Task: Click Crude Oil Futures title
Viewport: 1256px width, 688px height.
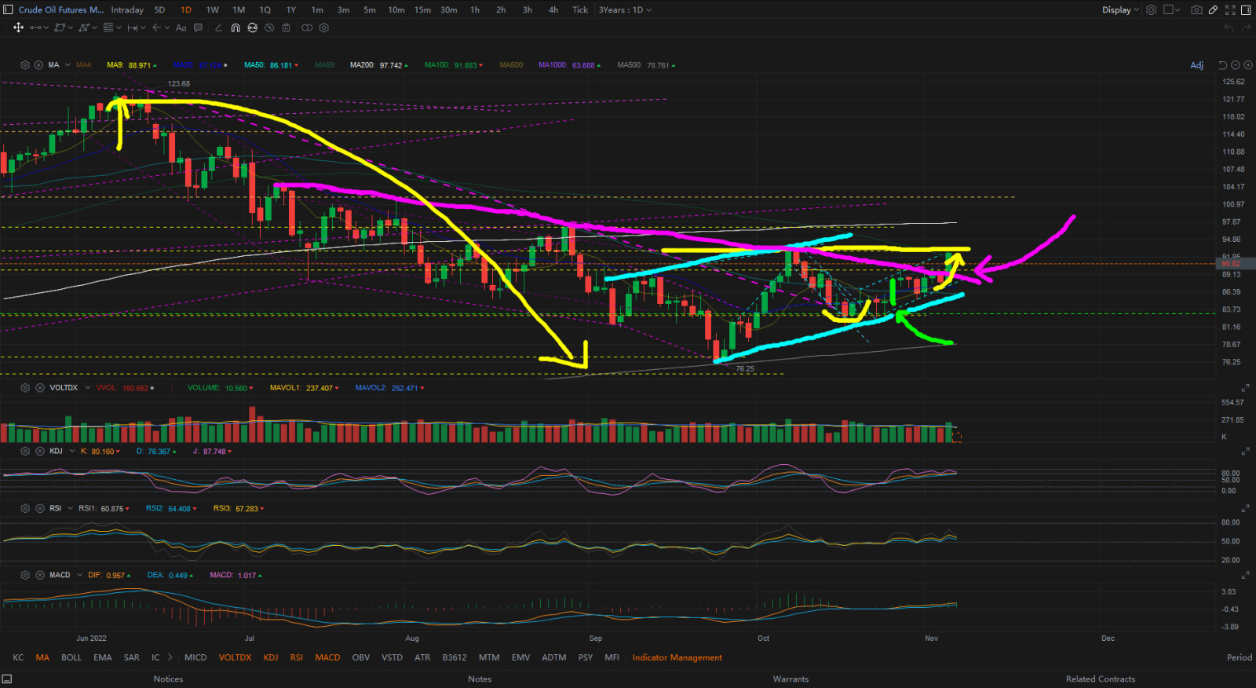Action: tap(60, 10)
